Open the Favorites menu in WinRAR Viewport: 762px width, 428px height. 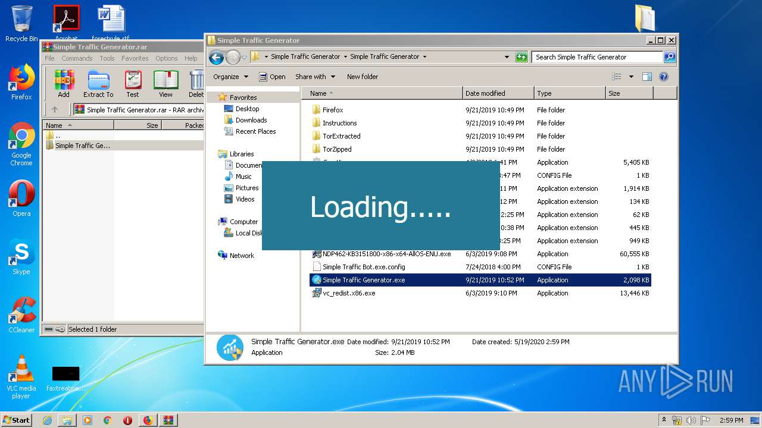(x=135, y=58)
